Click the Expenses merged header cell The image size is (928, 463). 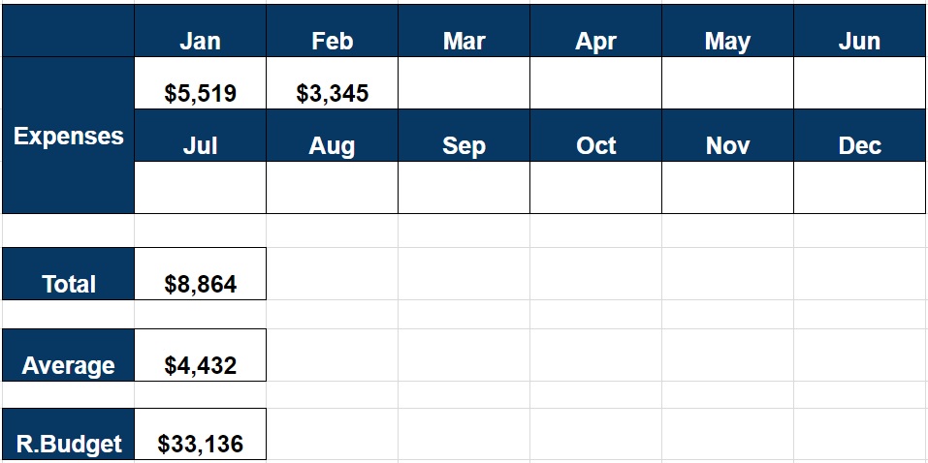coord(68,136)
